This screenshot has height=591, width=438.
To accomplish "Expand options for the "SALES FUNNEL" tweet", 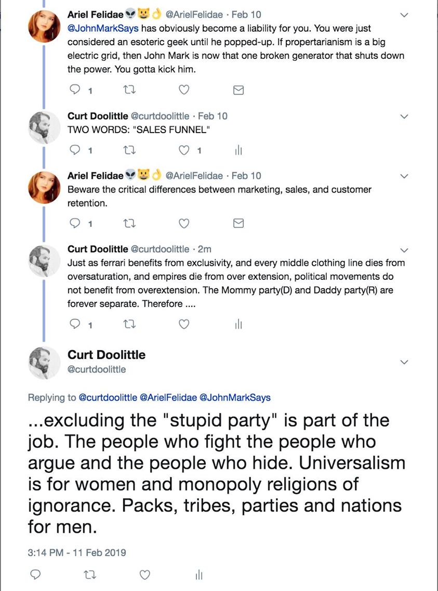I will tap(405, 116).
